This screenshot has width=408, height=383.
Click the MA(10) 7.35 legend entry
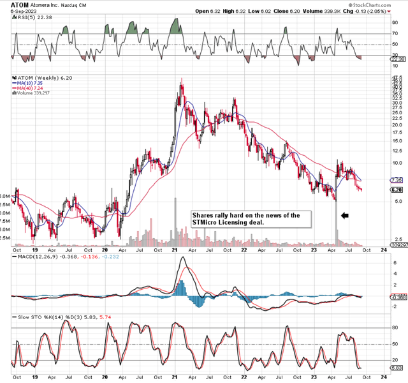tap(27, 83)
